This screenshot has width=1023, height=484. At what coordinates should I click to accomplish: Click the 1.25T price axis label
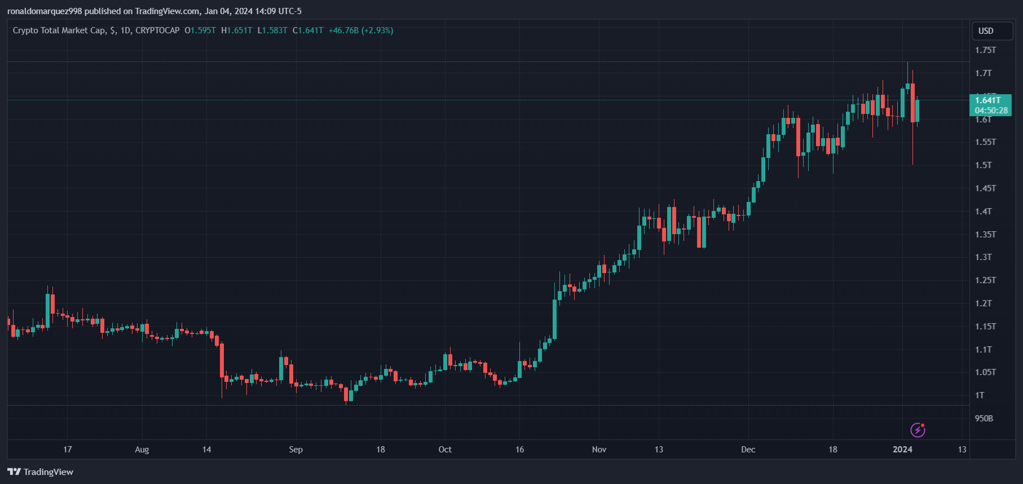coord(985,280)
